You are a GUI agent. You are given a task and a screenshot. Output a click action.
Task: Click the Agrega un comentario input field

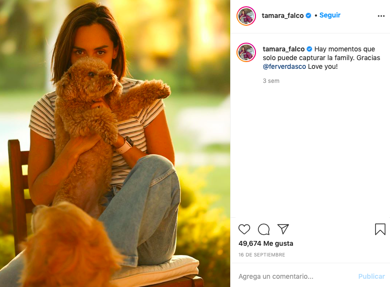tap(277, 275)
